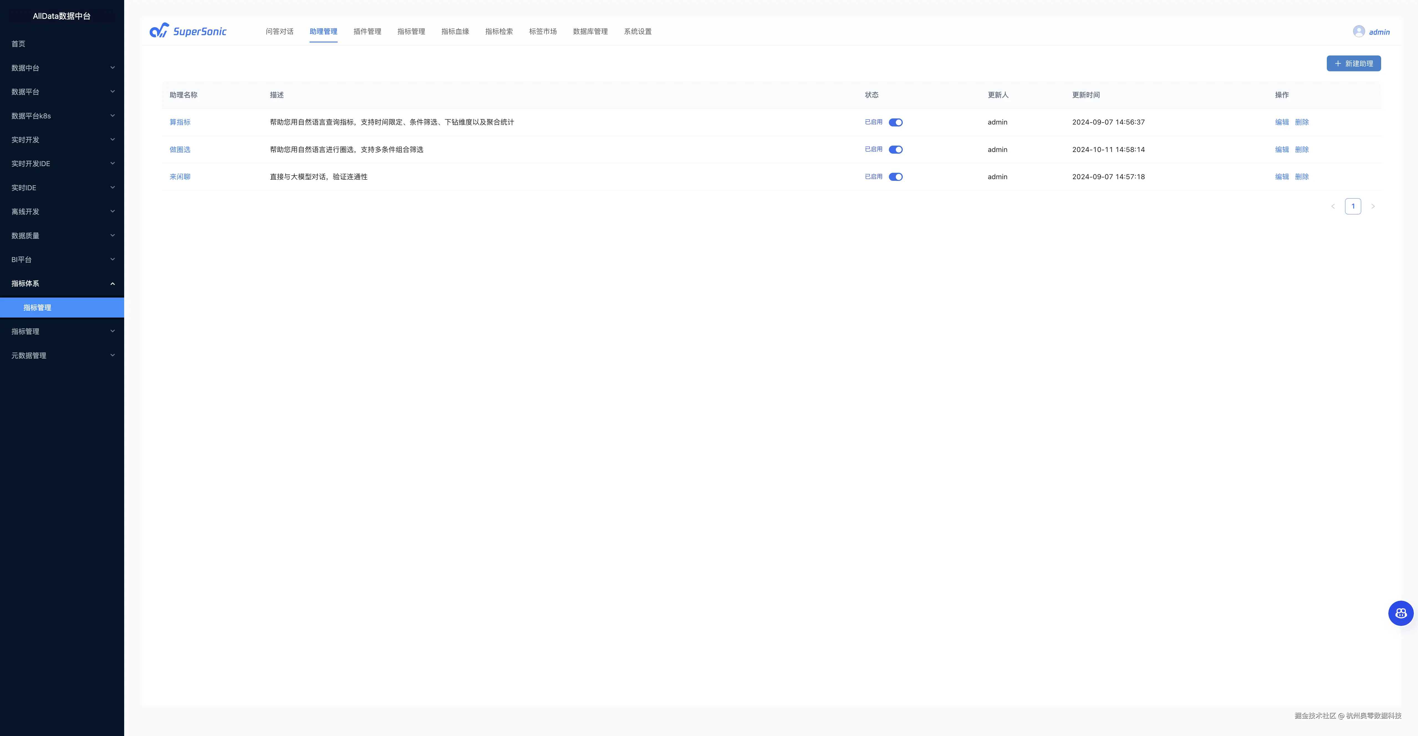Open the 算指标 assistant link
Viewport: 1418px width, 736px height.
179,122
